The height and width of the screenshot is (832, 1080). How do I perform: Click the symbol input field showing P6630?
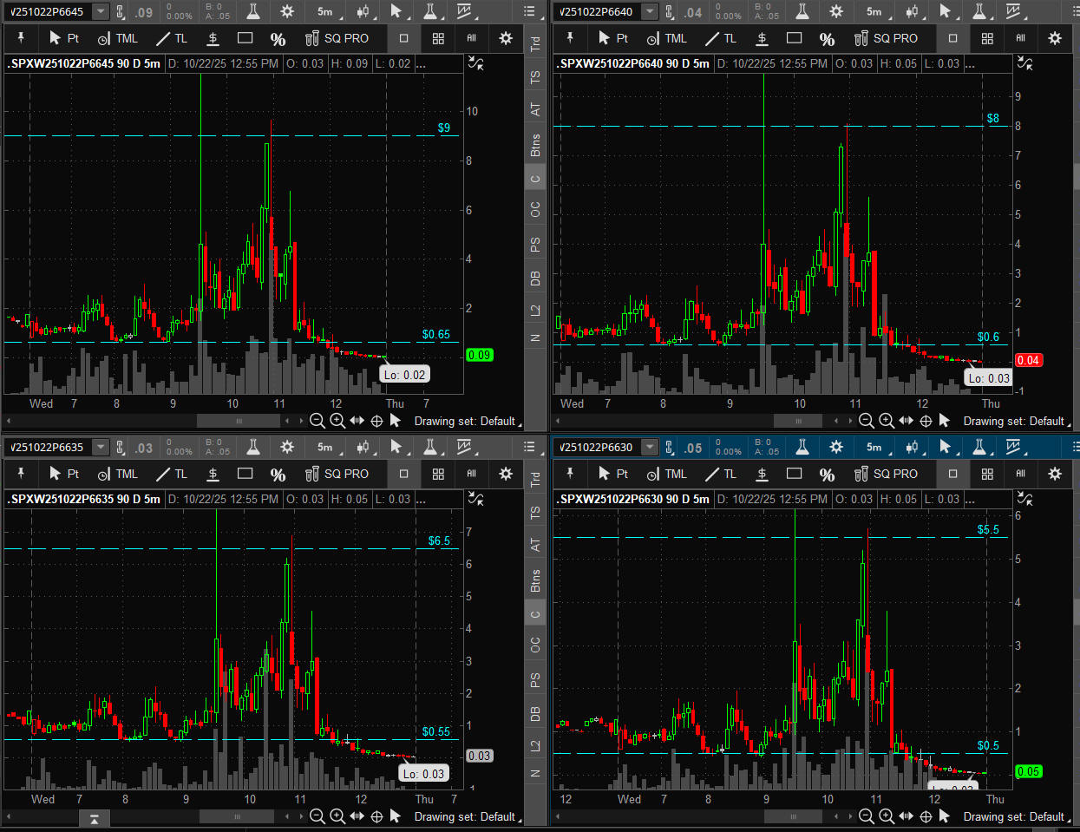597,447
